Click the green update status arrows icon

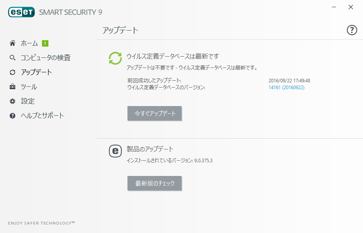(x=115, y=58)
